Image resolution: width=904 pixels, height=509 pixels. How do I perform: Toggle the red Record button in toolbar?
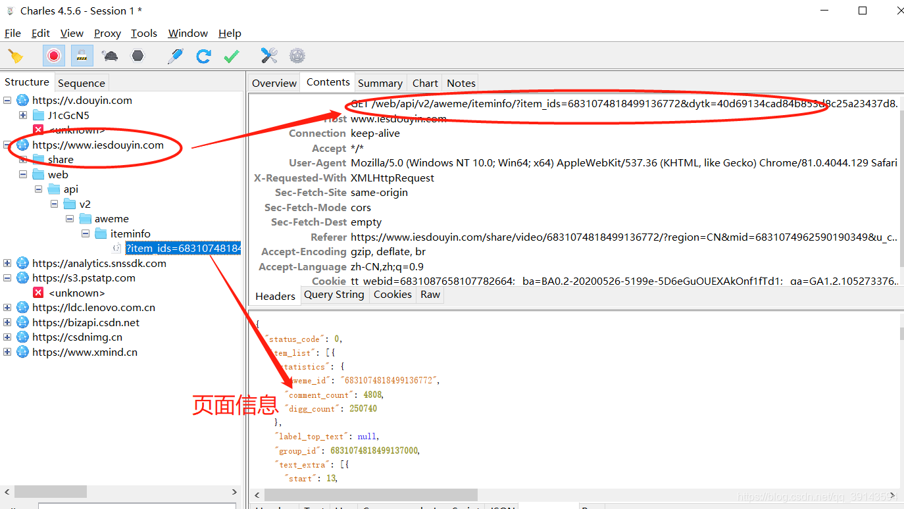click(54, 56)
